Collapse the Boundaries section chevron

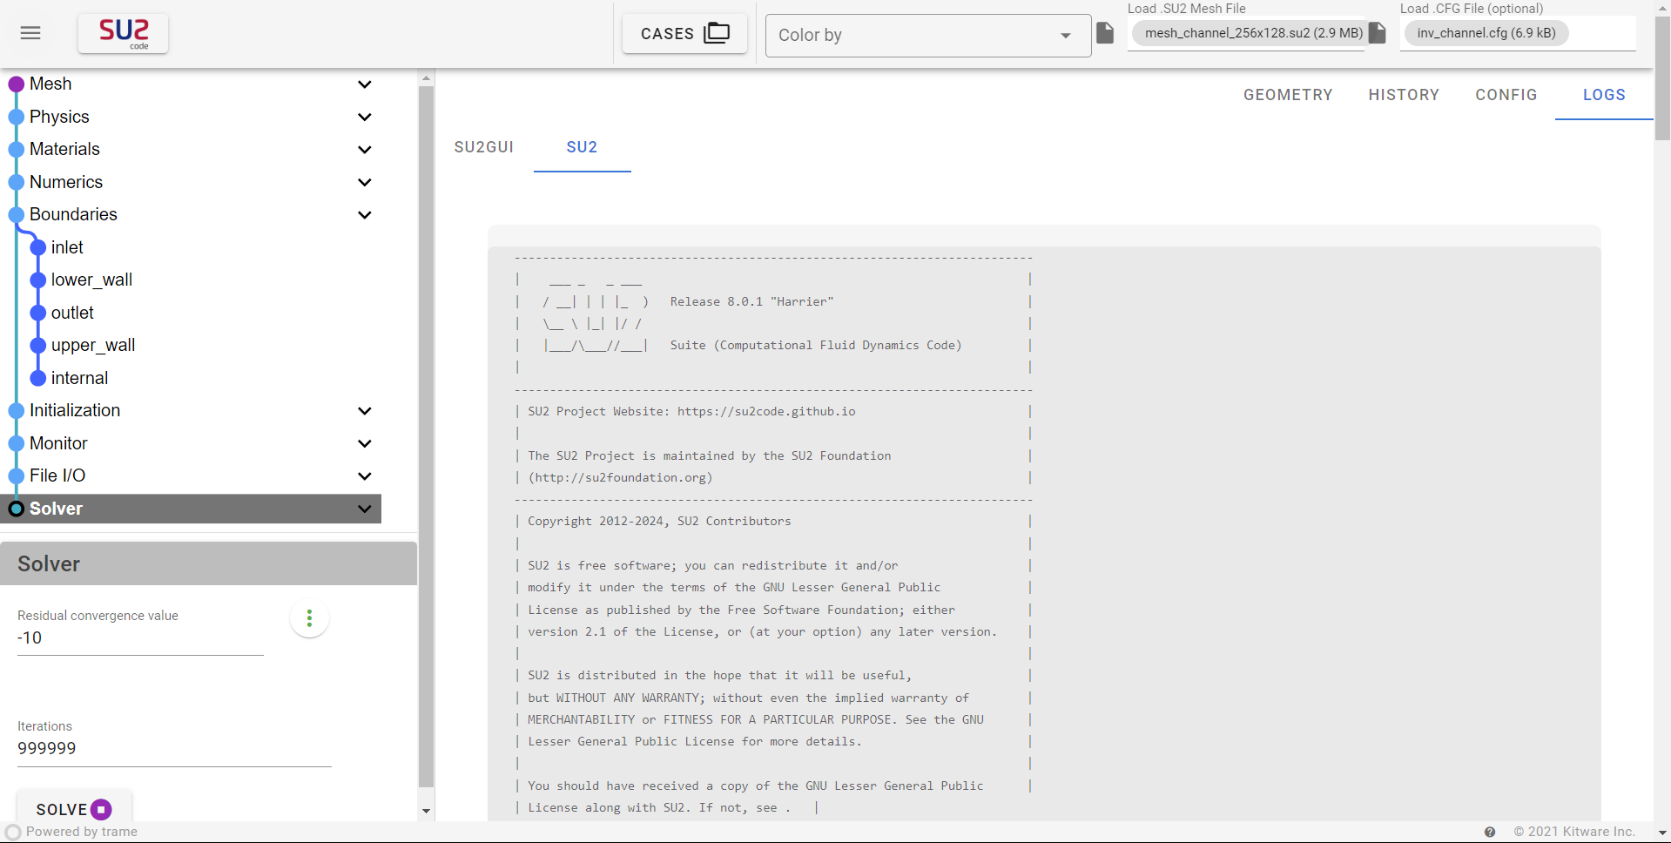pyautogui.click(x=365, y=215)
